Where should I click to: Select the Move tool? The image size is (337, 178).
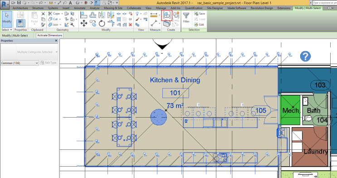[83, 23]
